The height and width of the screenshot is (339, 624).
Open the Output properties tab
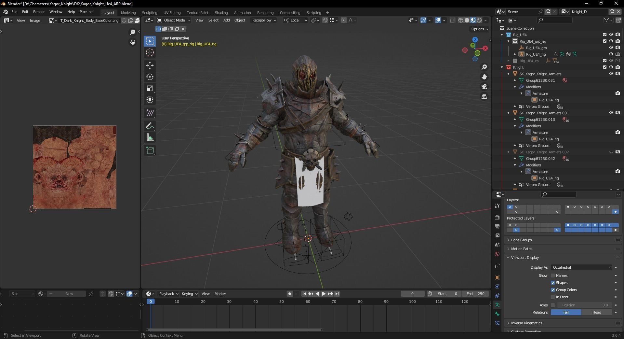497,226
